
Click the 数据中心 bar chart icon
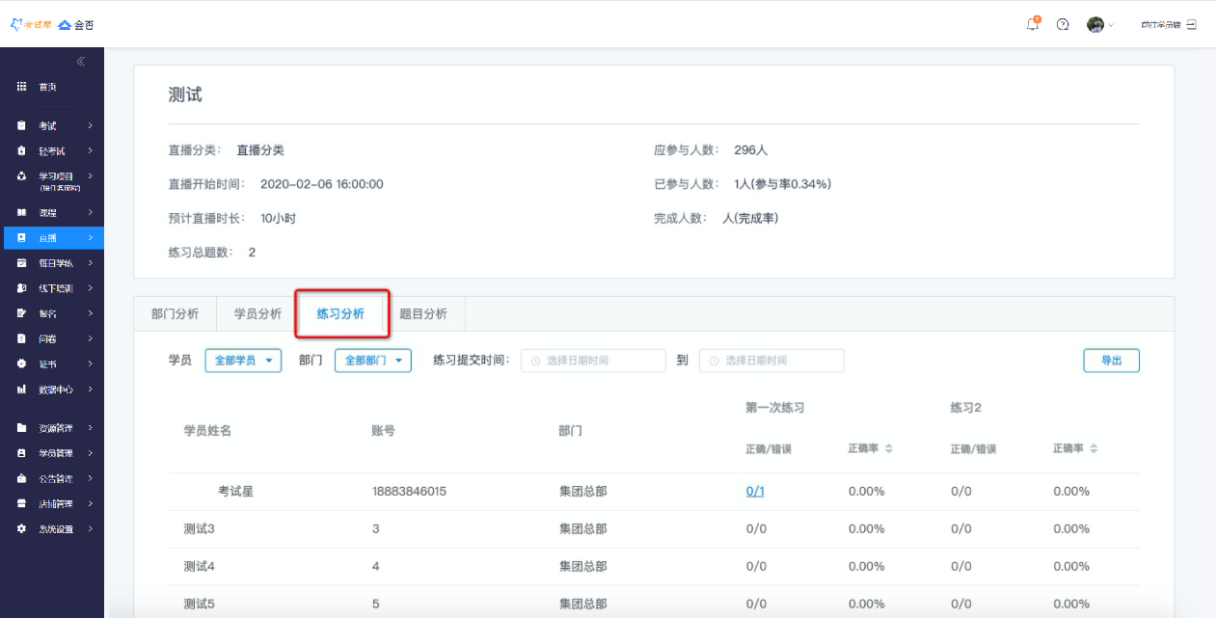(21, 390)
